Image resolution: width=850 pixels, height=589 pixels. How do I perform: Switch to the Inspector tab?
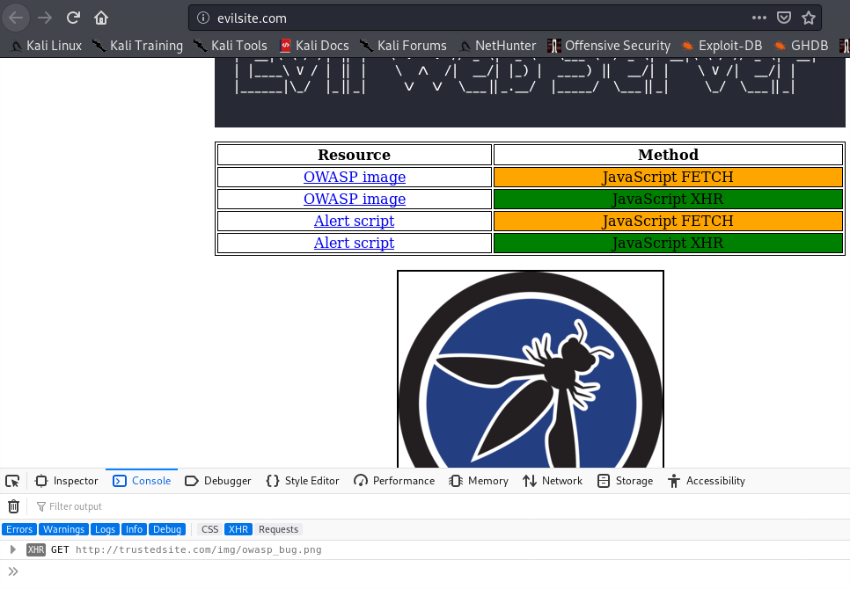[67, 481]
